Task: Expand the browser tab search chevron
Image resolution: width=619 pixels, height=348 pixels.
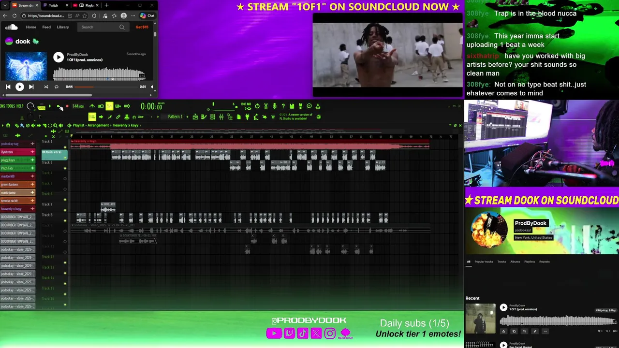Action: click(x=5, y=5)
